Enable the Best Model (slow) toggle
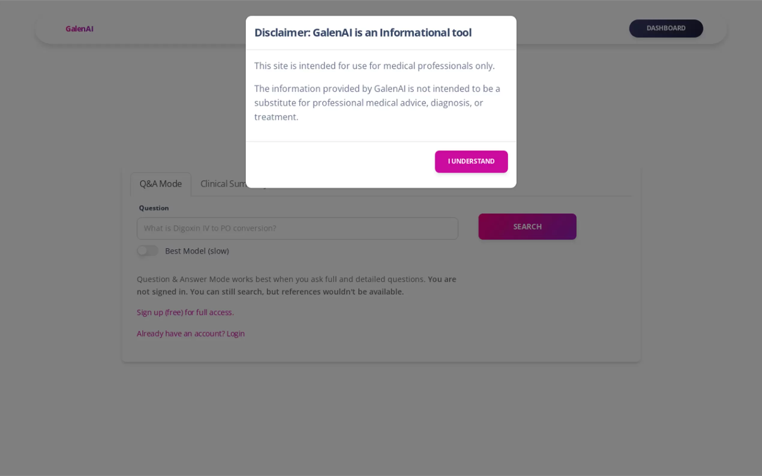Screen dimensions: 762x476 [147, 251]
